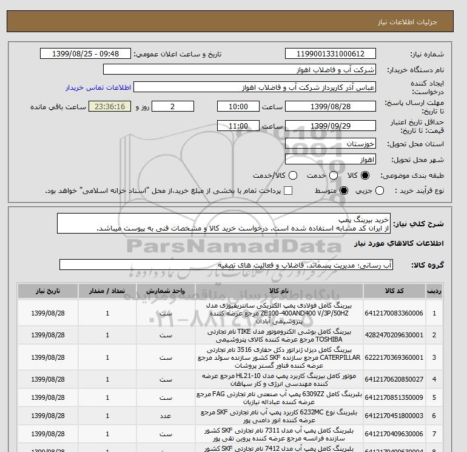Click the واحد شمارش column header
Viewport: 467px width, 452px height.
point(166,291)
